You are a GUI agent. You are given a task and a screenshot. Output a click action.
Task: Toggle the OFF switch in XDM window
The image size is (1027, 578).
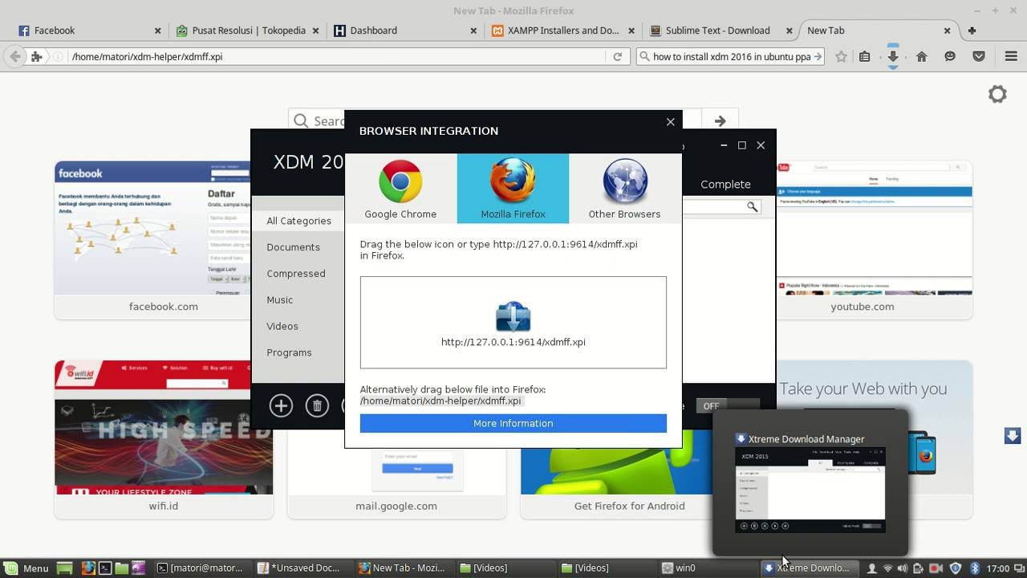(x=726, y=406)
